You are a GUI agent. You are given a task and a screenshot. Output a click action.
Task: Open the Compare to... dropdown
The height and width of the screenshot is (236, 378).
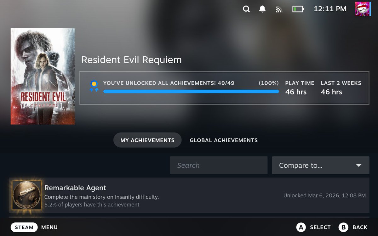tap(320, 165)
